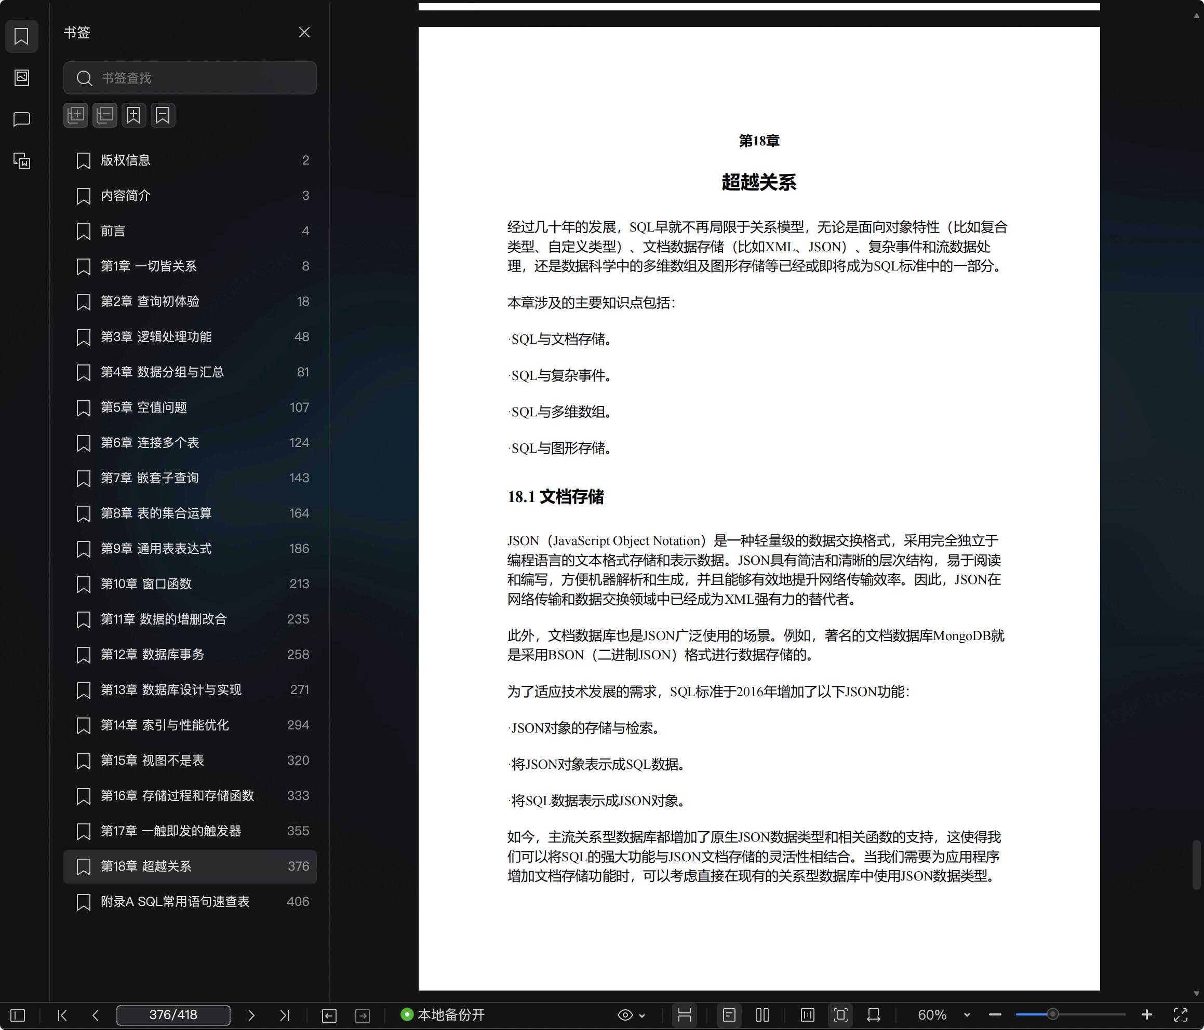Add a new bookmark button
Screen dimensions: 1204x1030
tap(133, 115)
